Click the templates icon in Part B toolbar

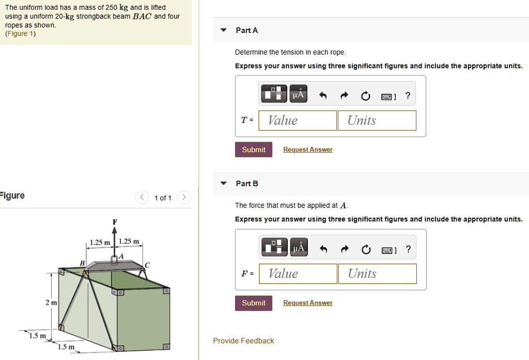(274, 248)
